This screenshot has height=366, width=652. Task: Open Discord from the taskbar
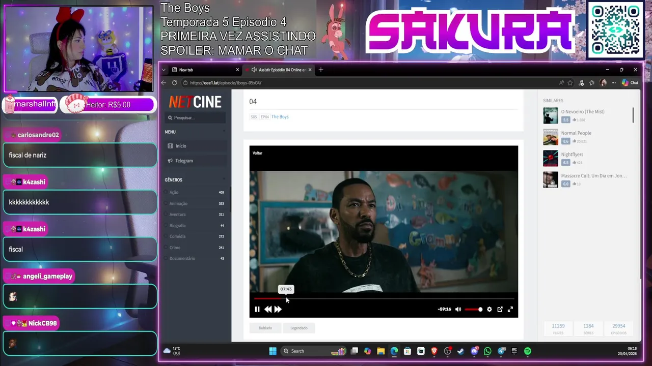pyautogui.click(x=474, y=351)
